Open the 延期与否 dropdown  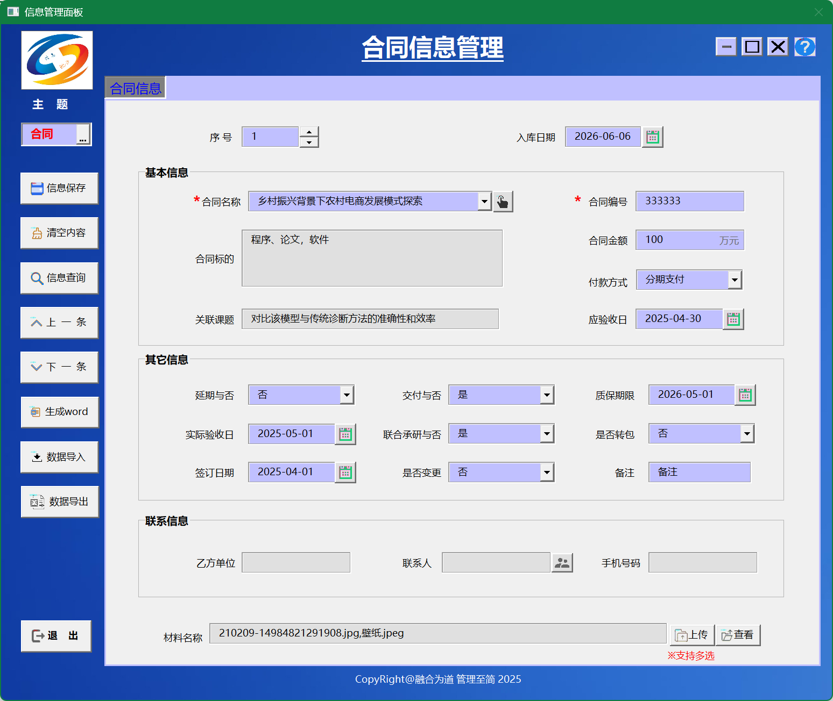tap(347, 395)
